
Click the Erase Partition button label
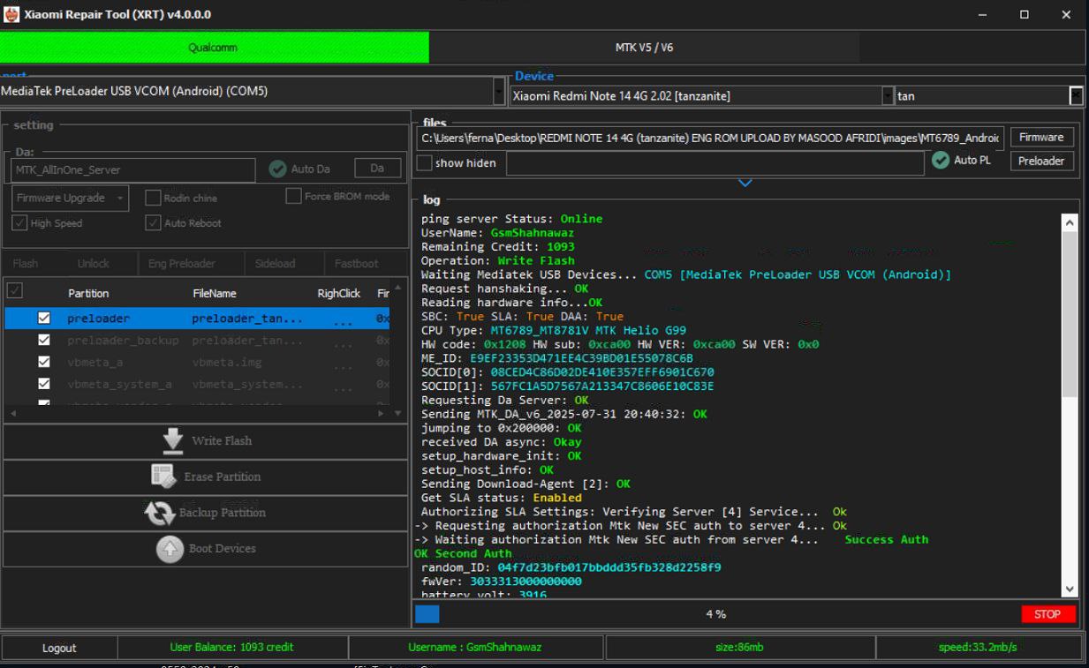click(223, 477)
